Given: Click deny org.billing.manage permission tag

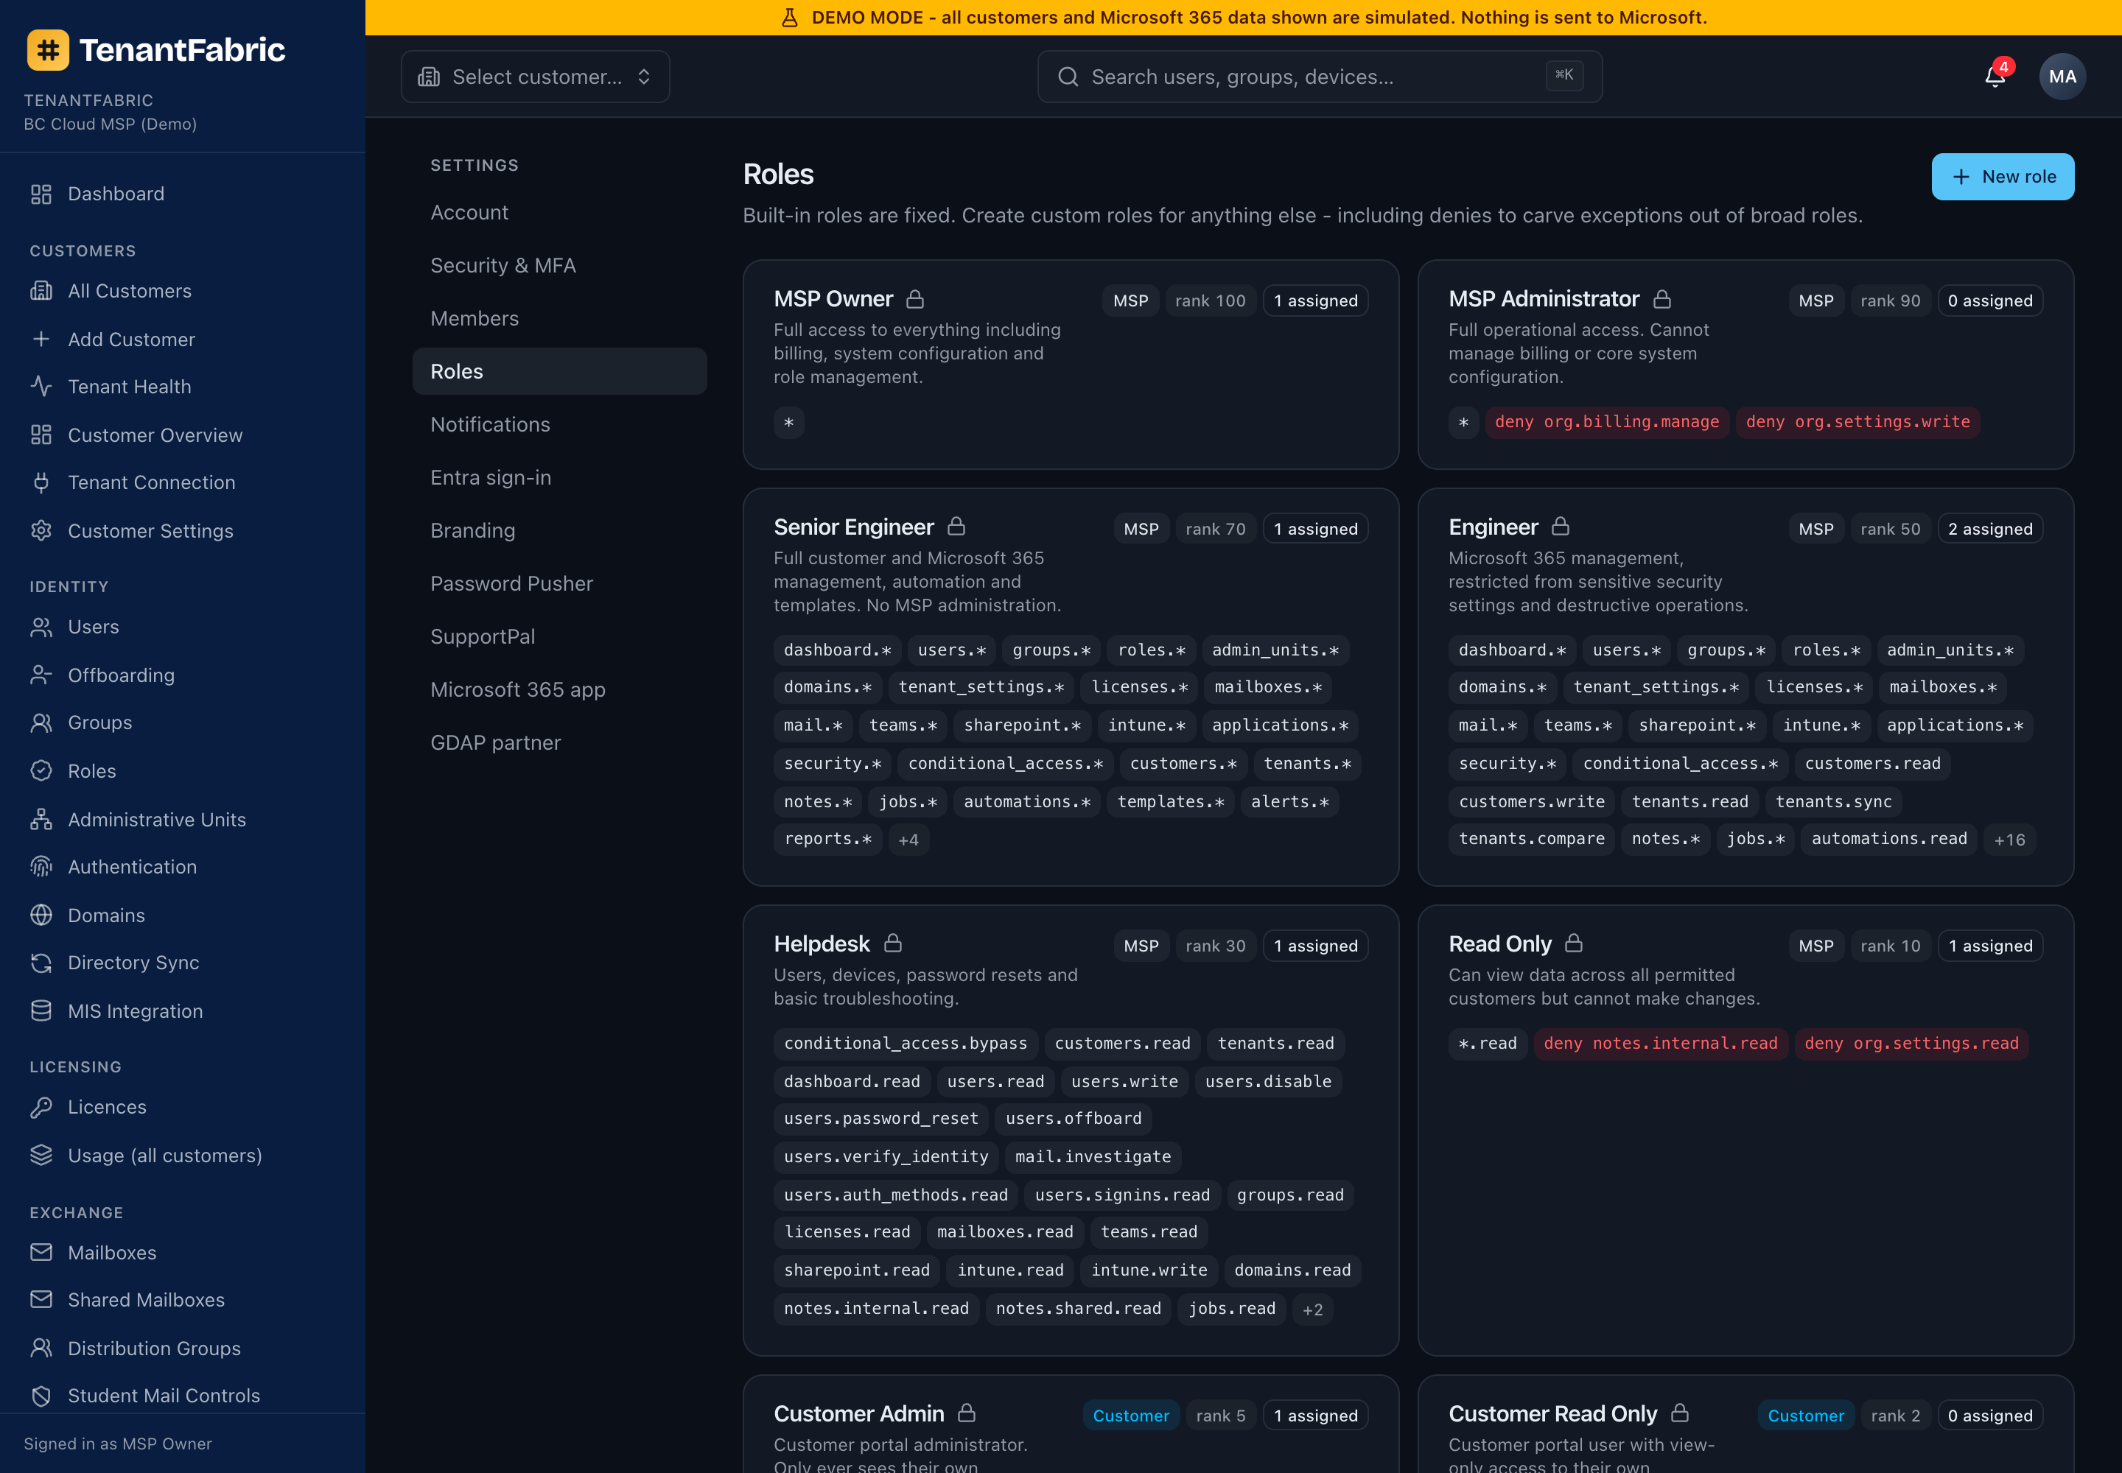Looking at the screenshot, I should tap(1607, 422).
